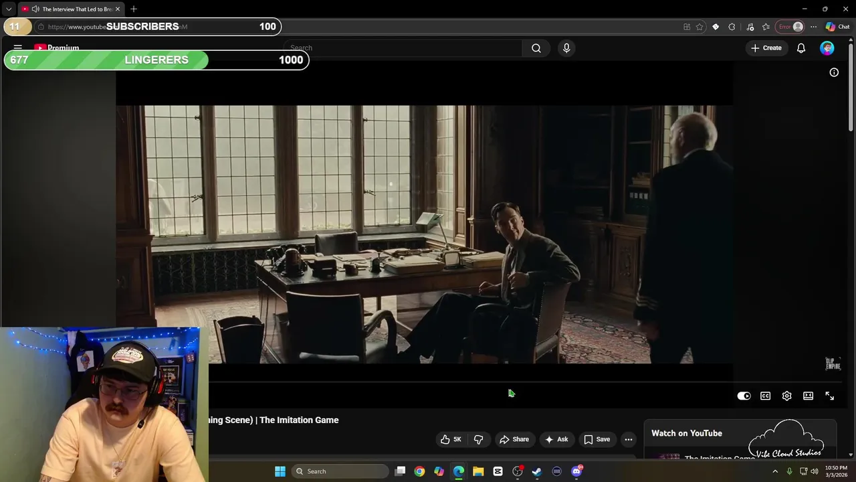Click the YouTube Premium logo

[x=57, y=48]
